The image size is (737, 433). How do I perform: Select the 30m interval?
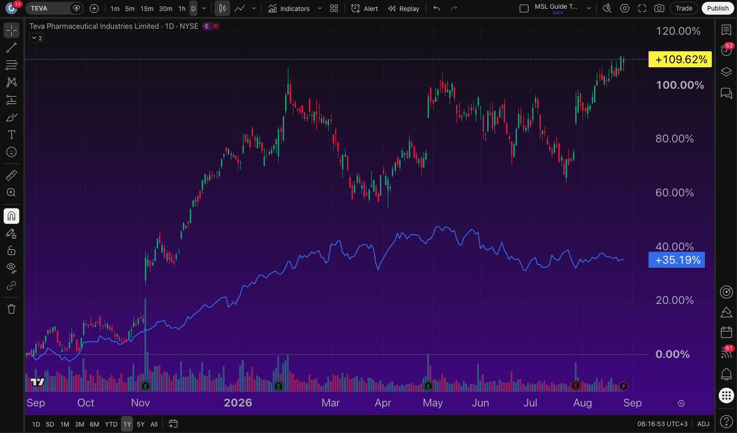[166, 8]
